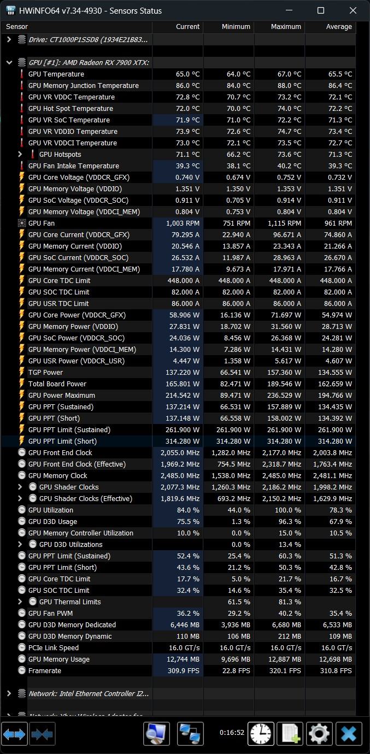Select the GPU D3D Memory Dynamic row

click(x=179, y=636)
